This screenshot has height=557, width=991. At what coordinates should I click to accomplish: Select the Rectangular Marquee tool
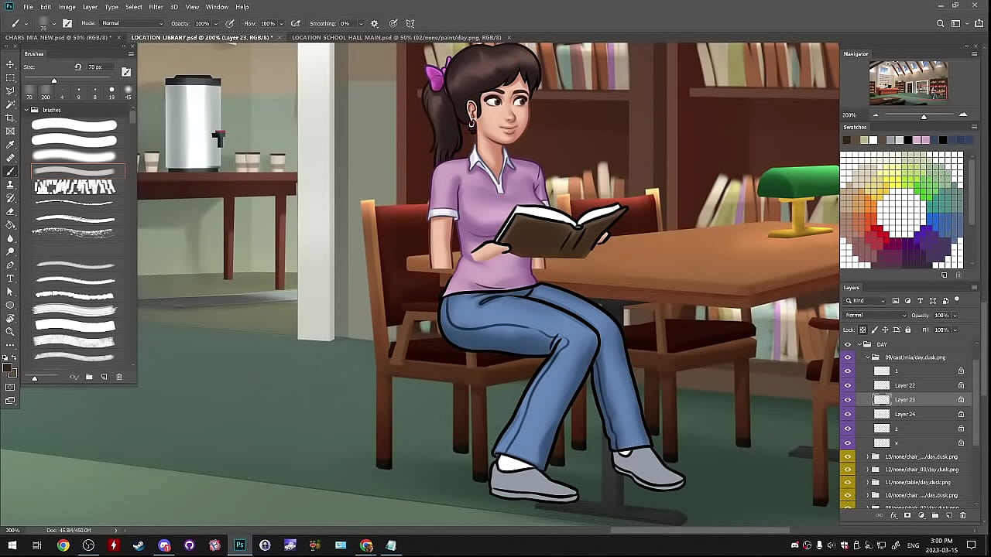(x=10, y=78)
